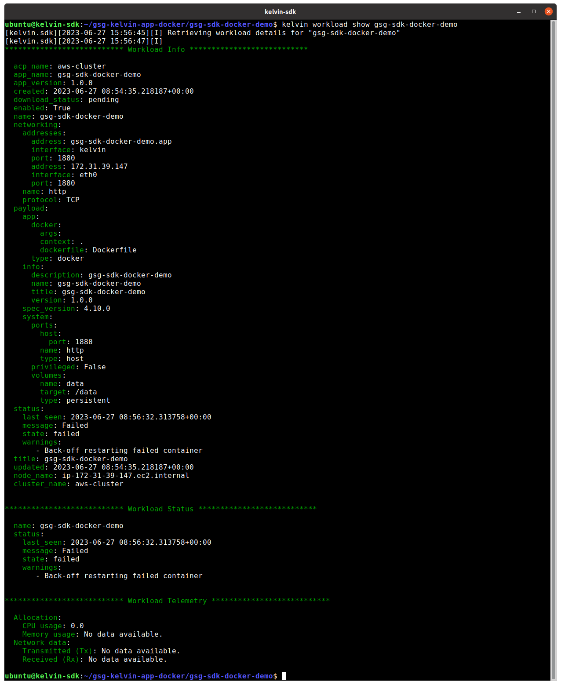Click the privileged False value

pos(95,367)
